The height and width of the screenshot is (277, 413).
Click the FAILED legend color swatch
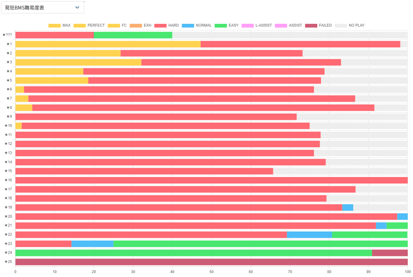[311, 25]
